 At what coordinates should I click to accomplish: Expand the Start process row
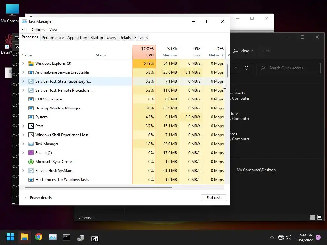tap(23, 126)
